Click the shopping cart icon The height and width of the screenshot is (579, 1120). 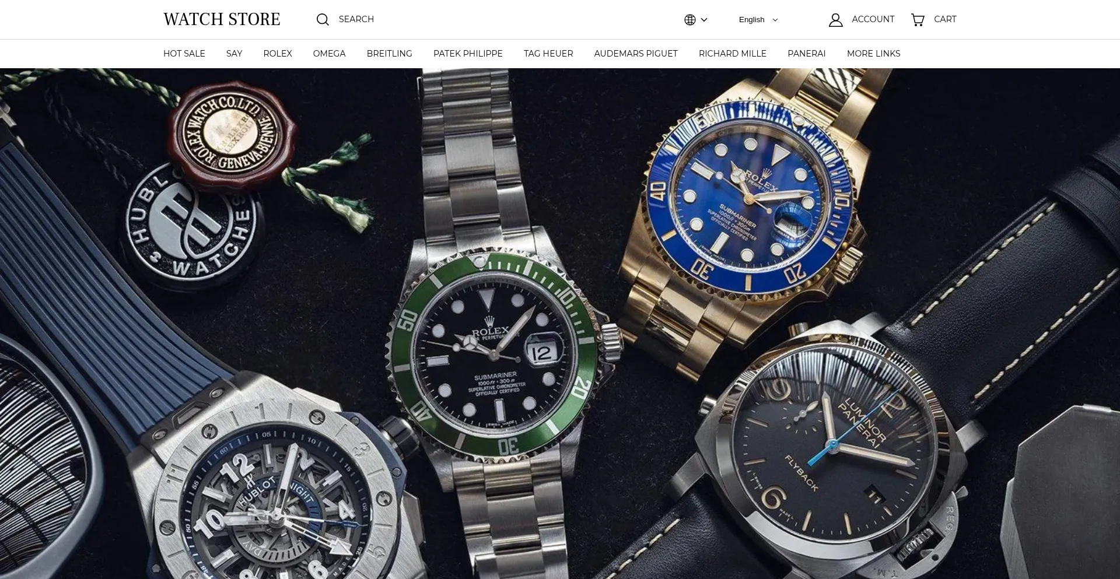(918, 20)
